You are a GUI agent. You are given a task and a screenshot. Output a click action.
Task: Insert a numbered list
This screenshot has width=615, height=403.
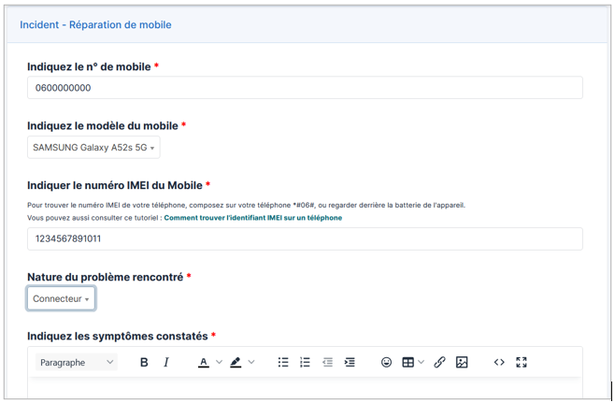tap(305, 363)
